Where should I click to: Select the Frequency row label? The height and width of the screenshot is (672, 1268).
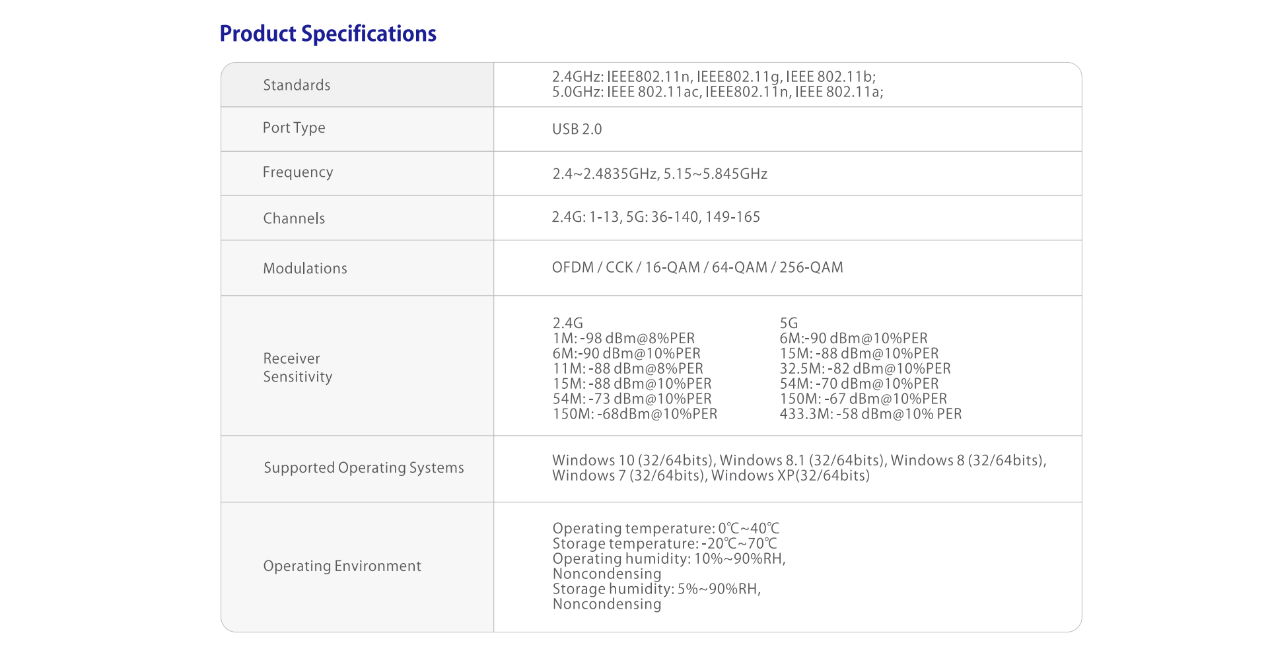click(x=298, y=172)
